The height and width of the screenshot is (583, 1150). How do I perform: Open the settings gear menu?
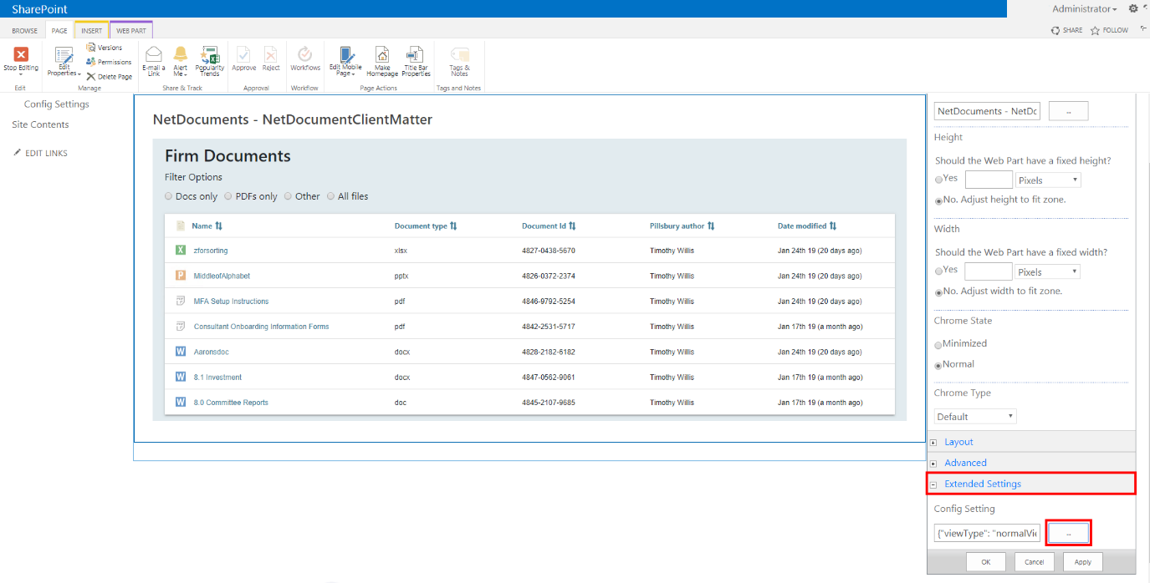[x=1133, y=8]
